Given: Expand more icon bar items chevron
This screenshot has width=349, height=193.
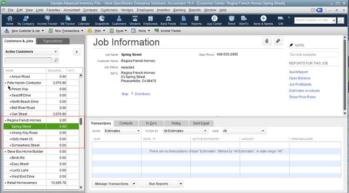Looking at the screenshot, I should 289,17.
